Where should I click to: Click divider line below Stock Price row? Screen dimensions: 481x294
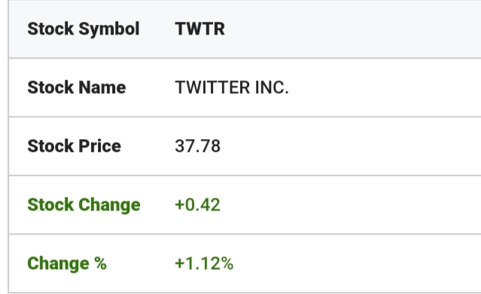click(x=245, y=175)
